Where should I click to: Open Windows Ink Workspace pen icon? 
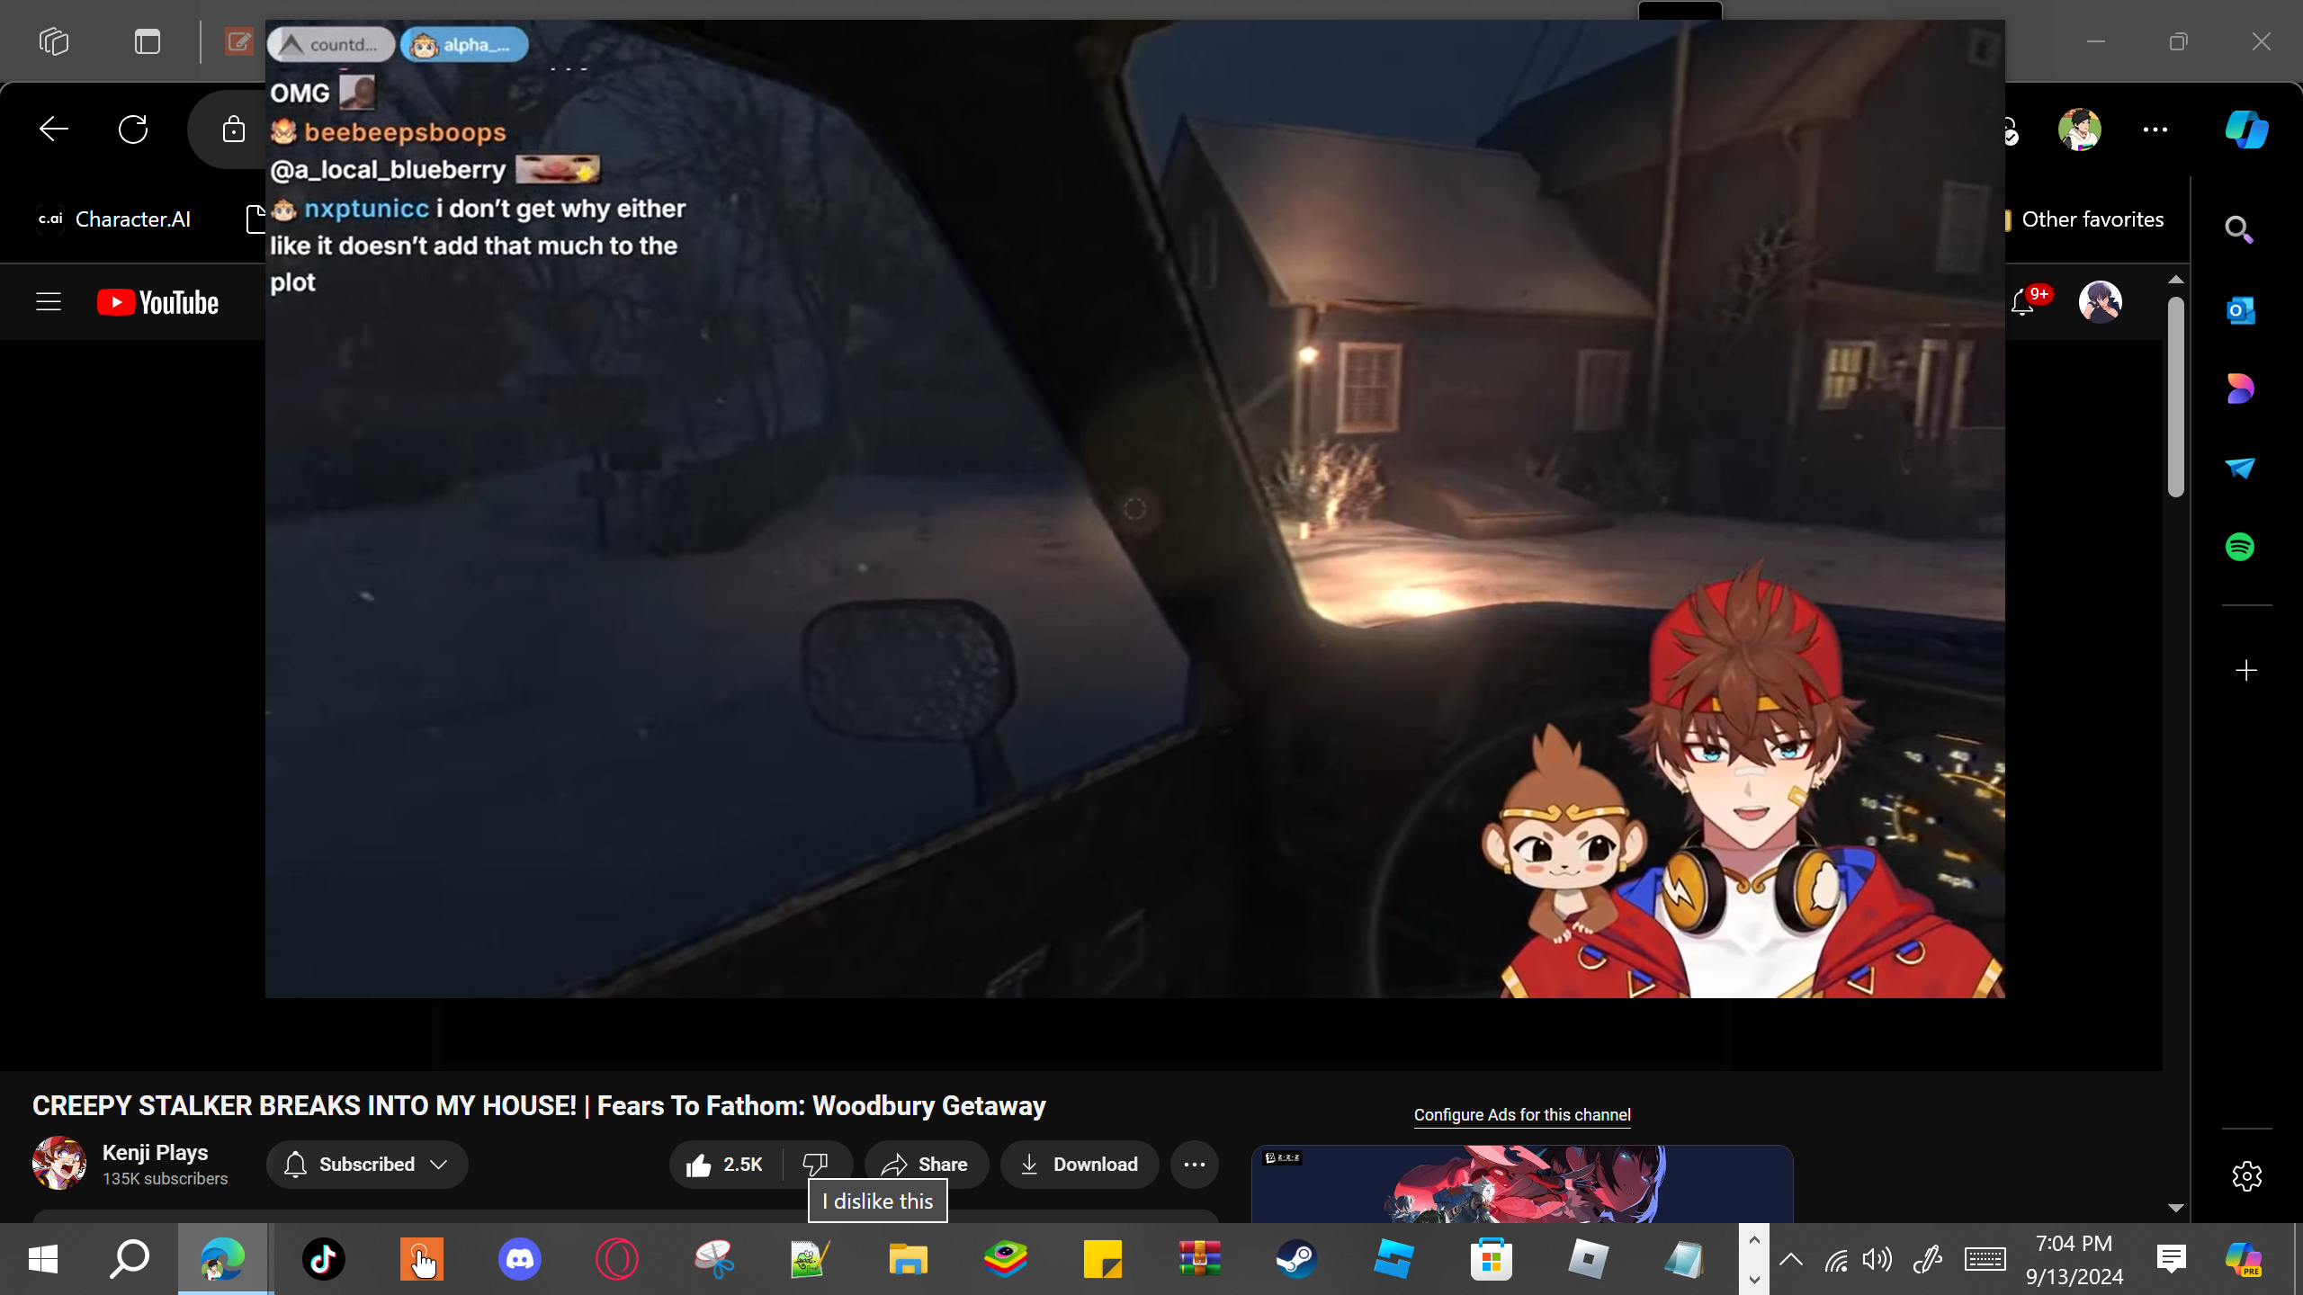pos(1927,1260)
